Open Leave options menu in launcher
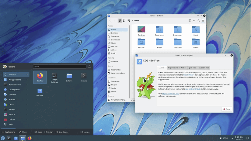The image size is (251, 141). pyautogui.click(x=85, y=132)
